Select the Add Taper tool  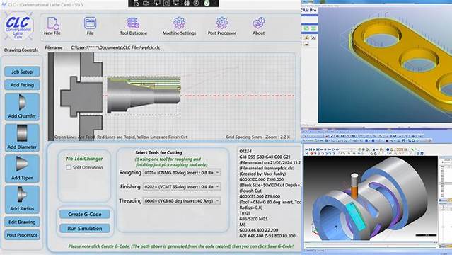click(x=22, y=169)
